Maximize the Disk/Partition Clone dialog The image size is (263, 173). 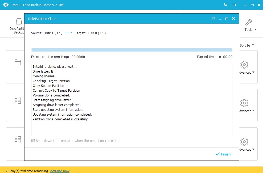point(227,19)
